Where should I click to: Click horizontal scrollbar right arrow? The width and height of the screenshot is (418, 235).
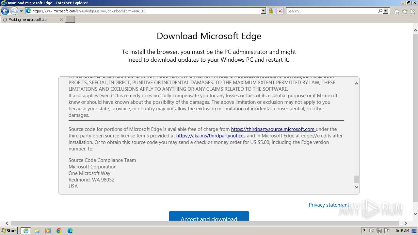[x=406, y=223]
